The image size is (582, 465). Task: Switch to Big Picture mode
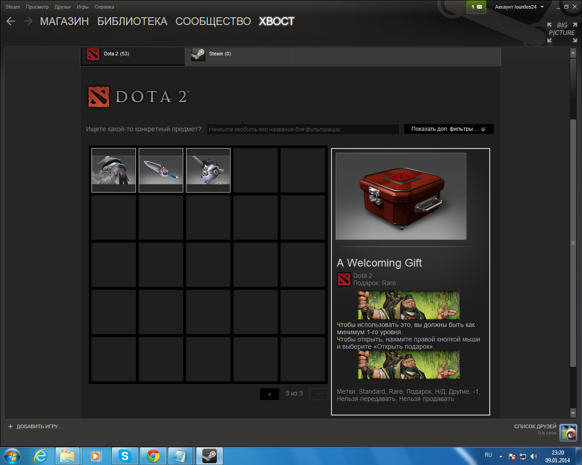coord(562,32)
